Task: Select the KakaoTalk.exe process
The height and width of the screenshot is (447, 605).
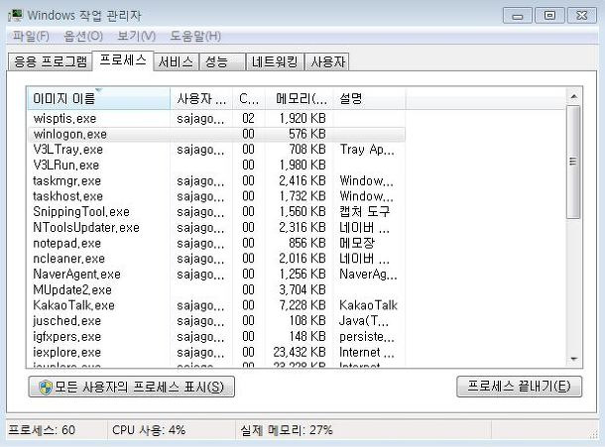Action: (x=216, y=305)
